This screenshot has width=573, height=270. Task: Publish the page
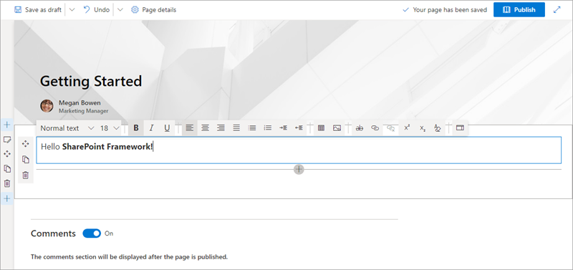click(x=519, y=10)
